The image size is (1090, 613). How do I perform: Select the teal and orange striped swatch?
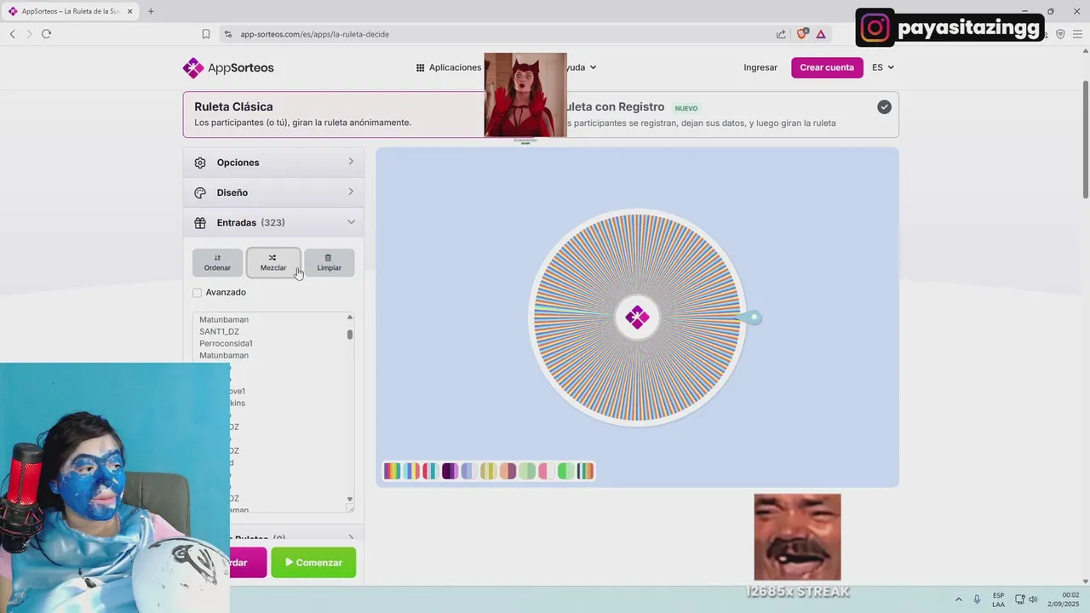(x=585, y=471)
